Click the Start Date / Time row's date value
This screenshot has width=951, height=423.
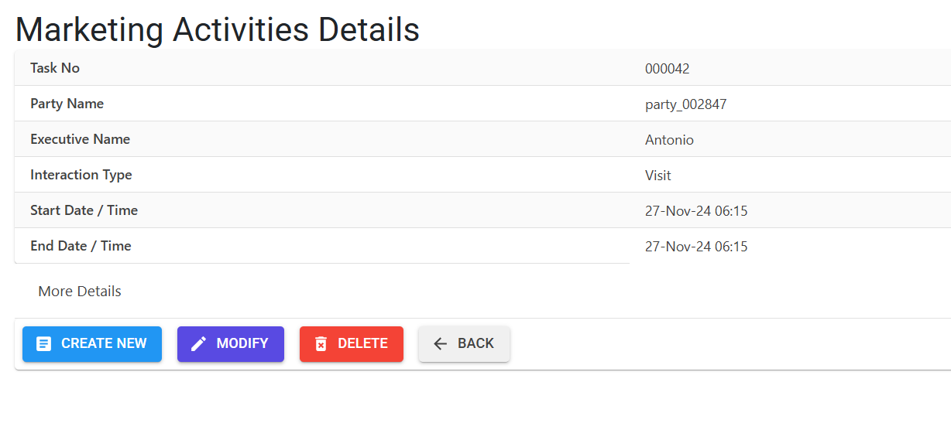(x=696, y=211)
